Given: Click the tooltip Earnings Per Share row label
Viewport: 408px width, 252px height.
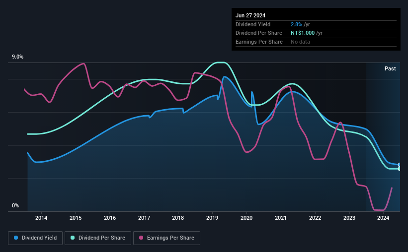Looking at the screenshot, I should click(x=259, y=42).
